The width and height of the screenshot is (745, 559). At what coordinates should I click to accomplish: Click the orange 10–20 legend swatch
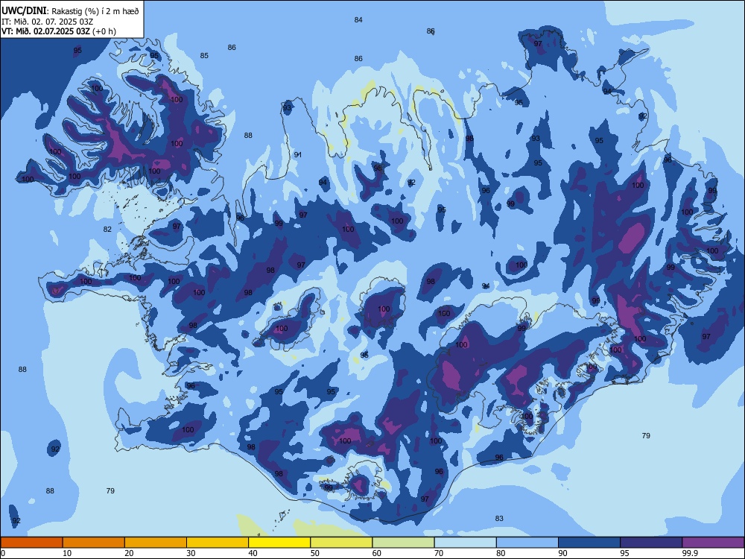(94, 543)
